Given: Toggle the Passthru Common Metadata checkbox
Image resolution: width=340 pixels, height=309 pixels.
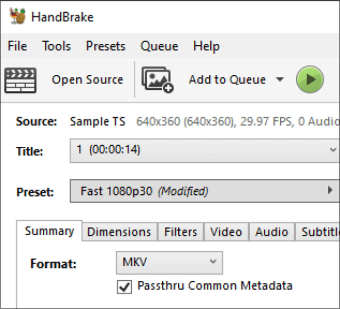Looking at the screenshot, I should pyautogui.click(x=124, y=287).
